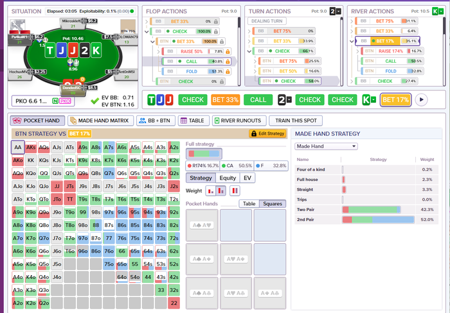The width and height of the screenshot is (450, 313).
Task: Open the TABLE tab
Action: pyautogui.click(x=192, y=121)
